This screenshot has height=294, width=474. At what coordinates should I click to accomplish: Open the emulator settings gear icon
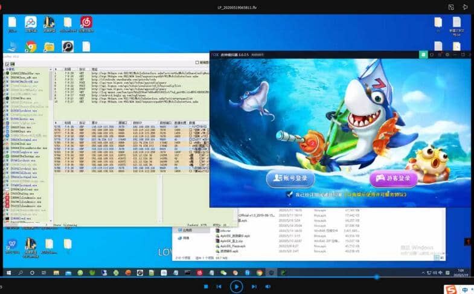[447, 55]
